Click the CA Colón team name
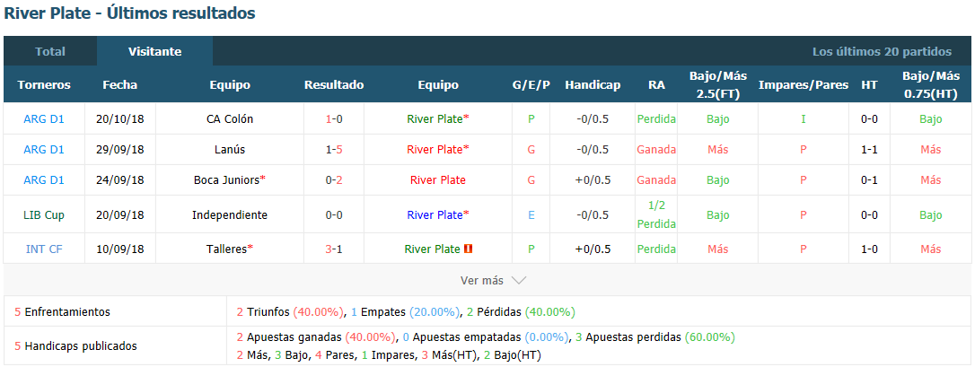This screenshot has height=367, width=975. 230,119
